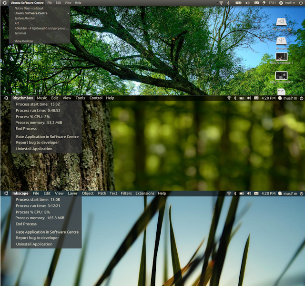Click volume icon in the Inkscape panel
Screen dimensions: 305x286
(x=249, y=194)
